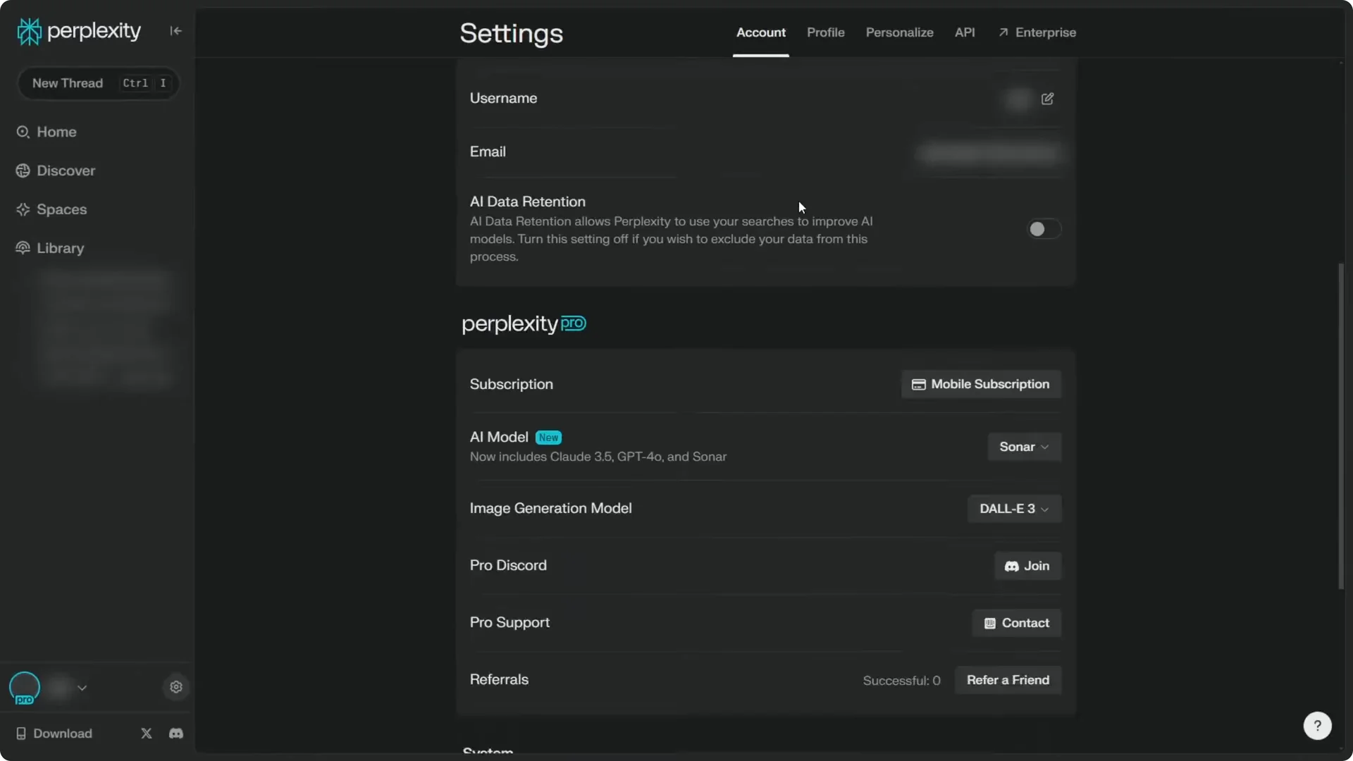
Task: Open the Sonar AI Model dropdown
Action: click(1023, 446)
